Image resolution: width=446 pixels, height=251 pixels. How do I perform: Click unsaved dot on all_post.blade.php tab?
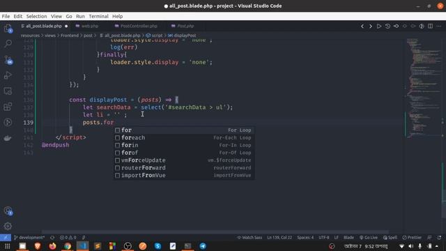tap(66, 26)
